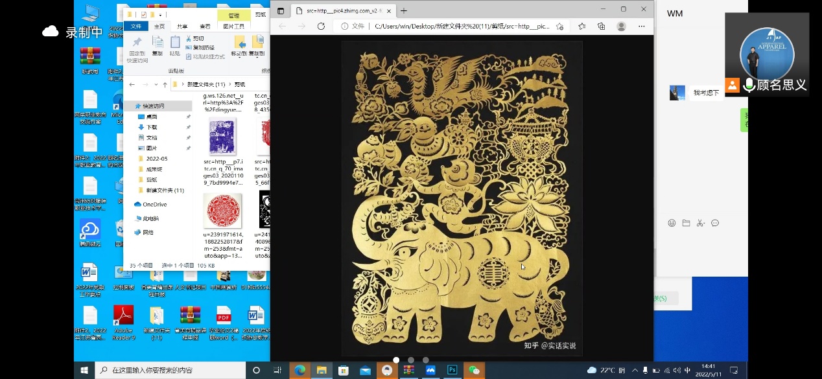Viewport: 822px width, 379px height.
Task: Select the blue paper-cut image thumbnail
Action: [x=222, y=136]
